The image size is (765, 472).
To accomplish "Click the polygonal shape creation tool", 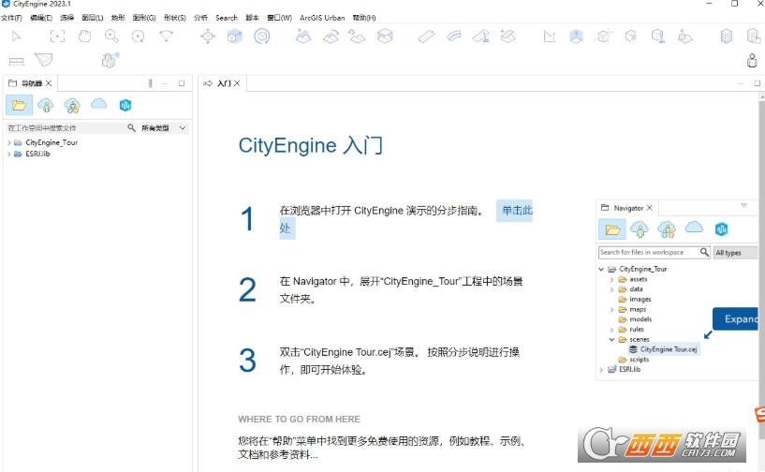I will [x=303, y=37].
